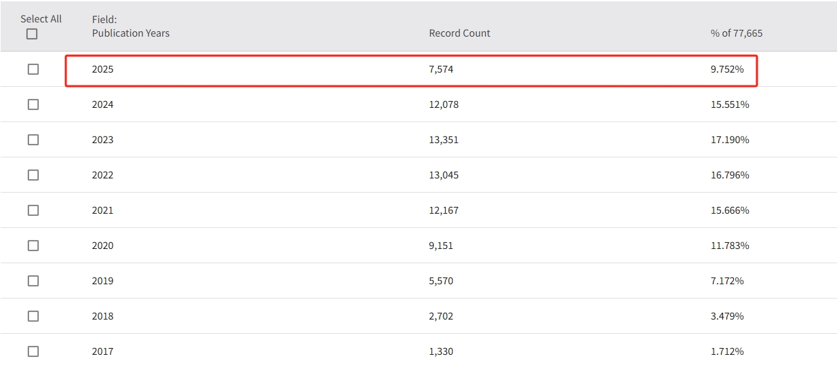Enable the checkbox beside 2023
The width and height of the screenshot is (837, 365).
tap(33, 140)
